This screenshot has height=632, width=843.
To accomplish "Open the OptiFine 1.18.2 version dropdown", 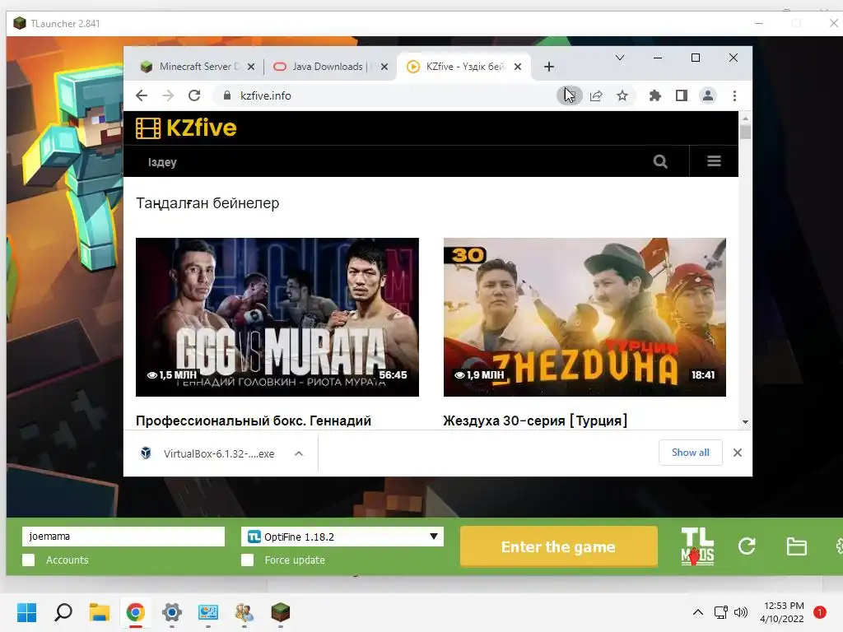I will pos(342,537).
